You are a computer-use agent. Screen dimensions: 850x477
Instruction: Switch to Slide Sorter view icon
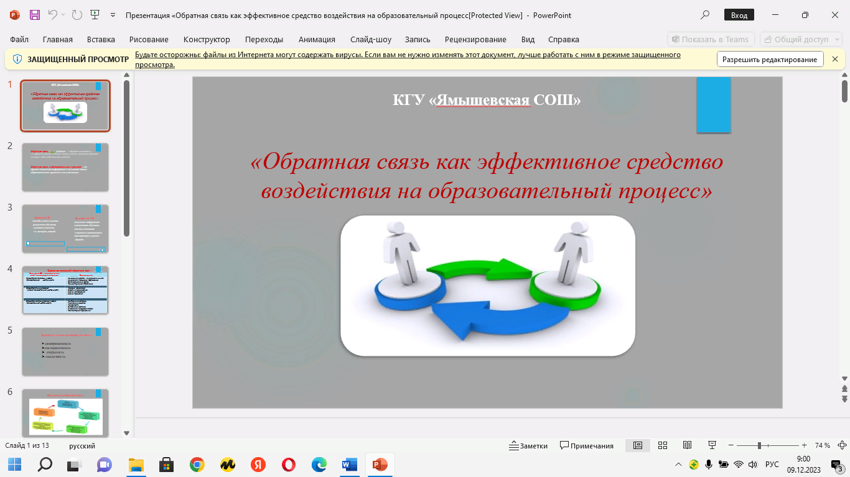click(662, 445)
